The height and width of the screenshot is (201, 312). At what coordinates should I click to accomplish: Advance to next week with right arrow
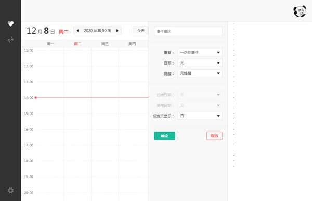[118, 31]
